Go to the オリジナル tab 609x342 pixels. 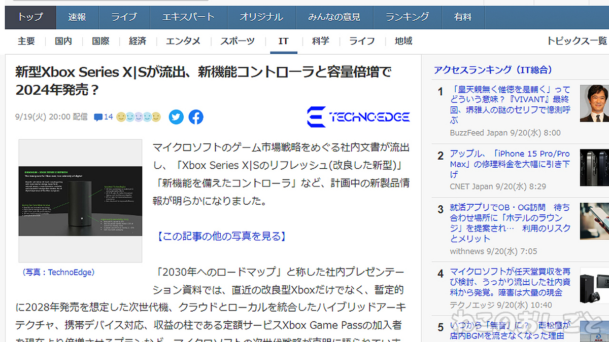[x=261, y=17]
